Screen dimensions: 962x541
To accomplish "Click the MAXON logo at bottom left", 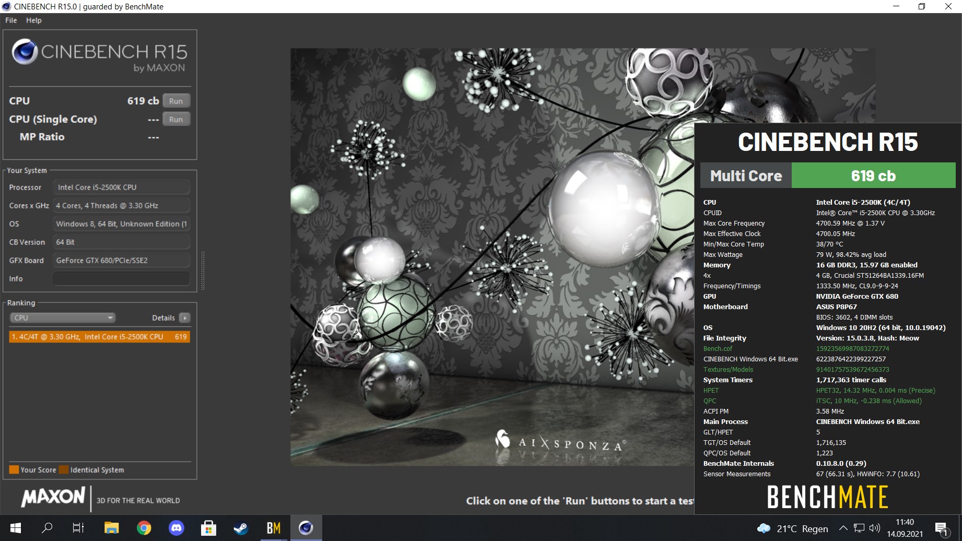I will pyautogui.click(x=53, y=497).
